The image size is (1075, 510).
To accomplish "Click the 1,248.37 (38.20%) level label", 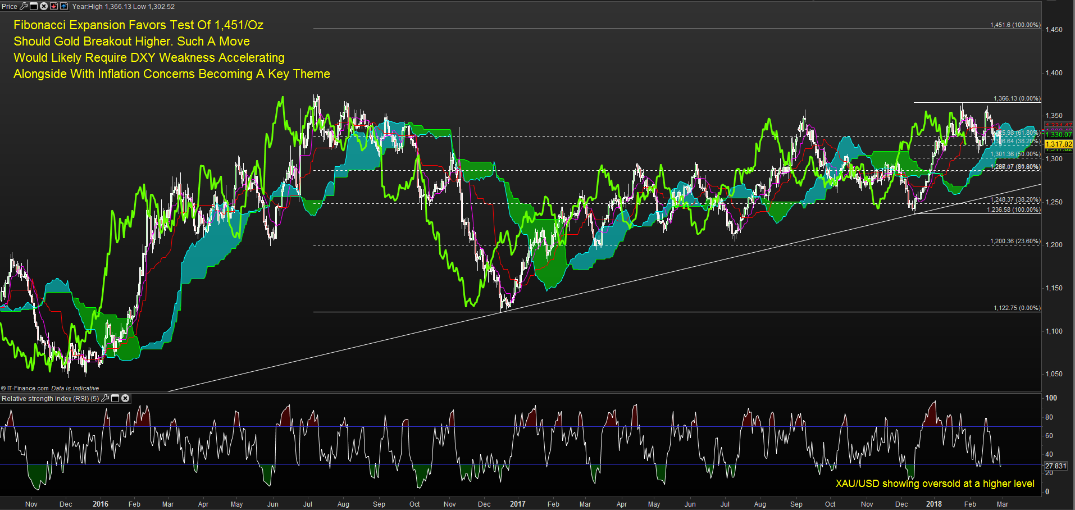I will (1015, 199).
